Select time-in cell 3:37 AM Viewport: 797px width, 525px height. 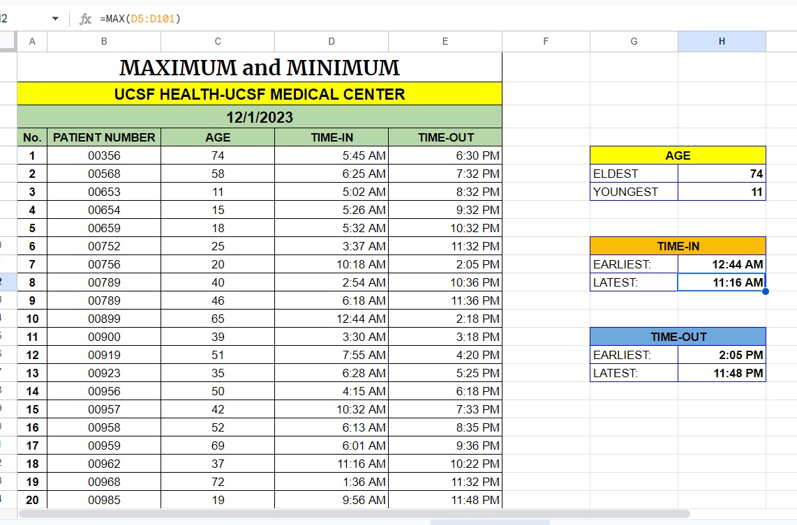pos(332,246)
